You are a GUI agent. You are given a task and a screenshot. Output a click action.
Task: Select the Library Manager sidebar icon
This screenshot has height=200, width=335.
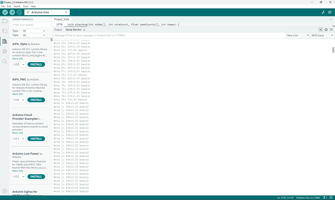[x=5, y=41]
